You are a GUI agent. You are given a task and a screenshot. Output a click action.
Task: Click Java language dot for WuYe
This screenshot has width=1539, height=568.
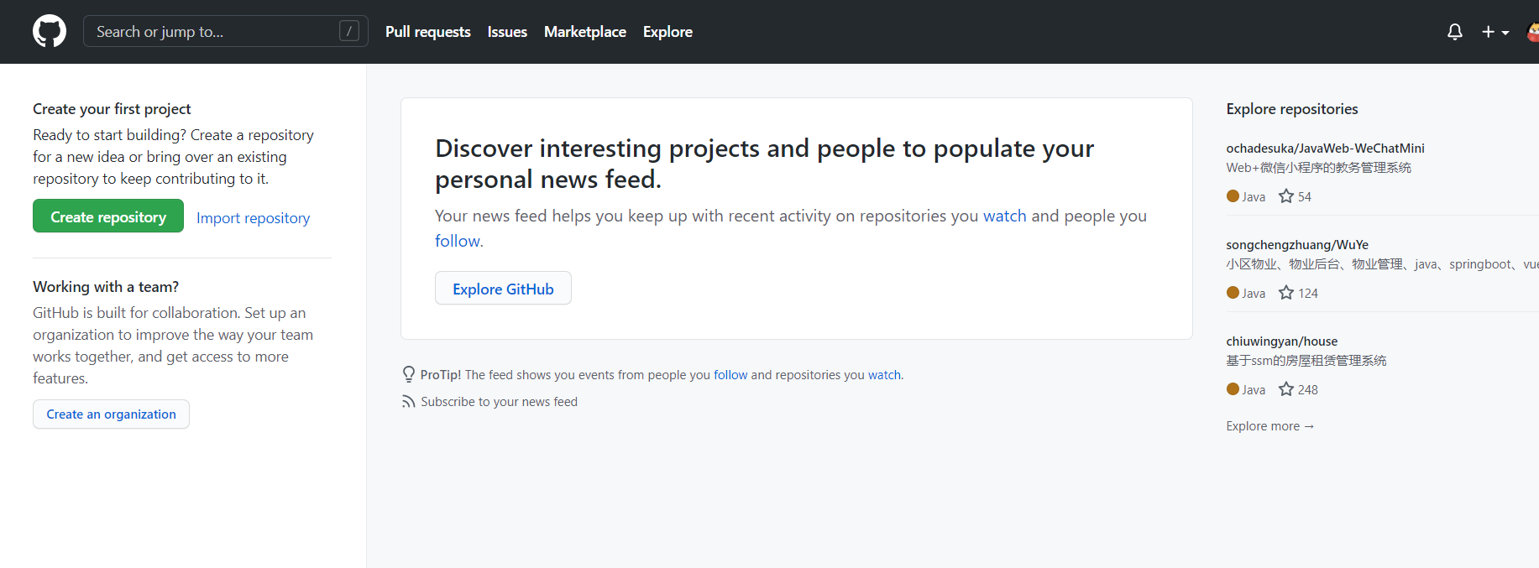[x=1233, y=293]
